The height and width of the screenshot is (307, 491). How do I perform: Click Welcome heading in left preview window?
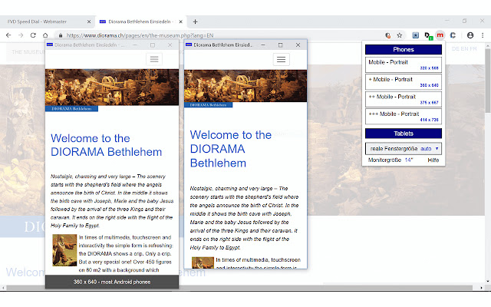point(106,145)
